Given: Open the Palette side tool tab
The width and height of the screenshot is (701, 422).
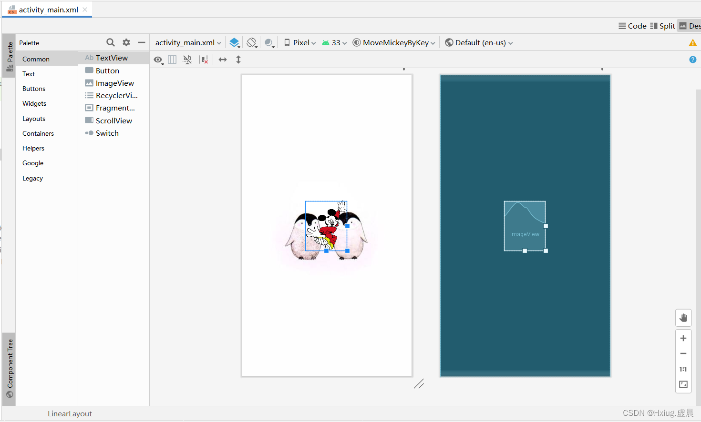Looking at the screenshot, I should point(10,57).
